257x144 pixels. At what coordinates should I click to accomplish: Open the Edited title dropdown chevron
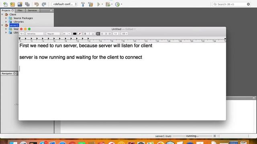tap(135, 29)
